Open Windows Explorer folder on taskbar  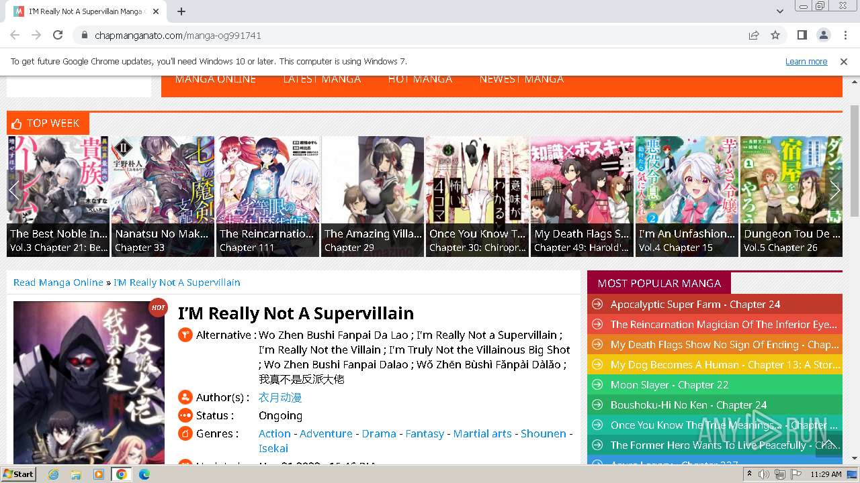click(76, 474)
